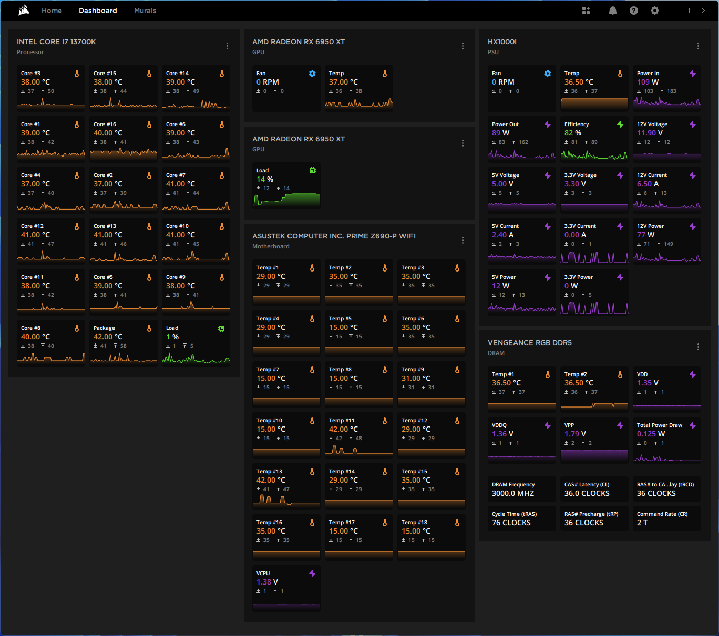Click the Temp #9 31.00 °C reading
The image size is (719, 636).
click(416, 378)
